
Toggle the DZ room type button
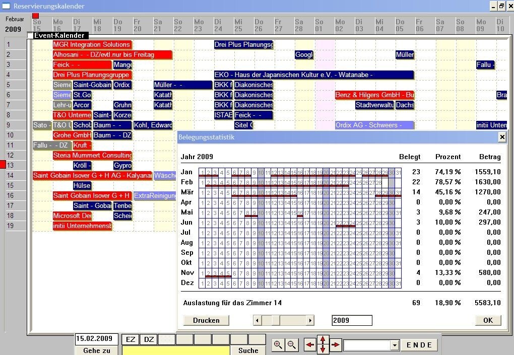coord(149,339)
